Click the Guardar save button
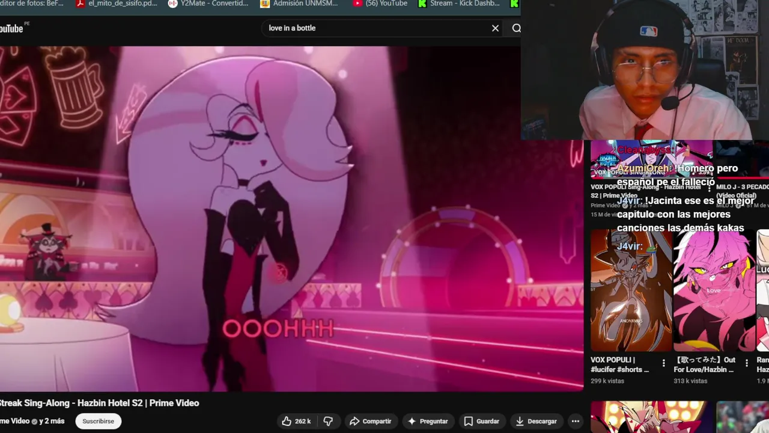 (x=482, y=422)
